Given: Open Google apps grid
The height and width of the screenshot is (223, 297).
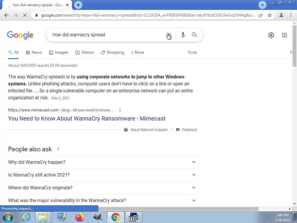Looking at the screenshot, I should (285, 35).
